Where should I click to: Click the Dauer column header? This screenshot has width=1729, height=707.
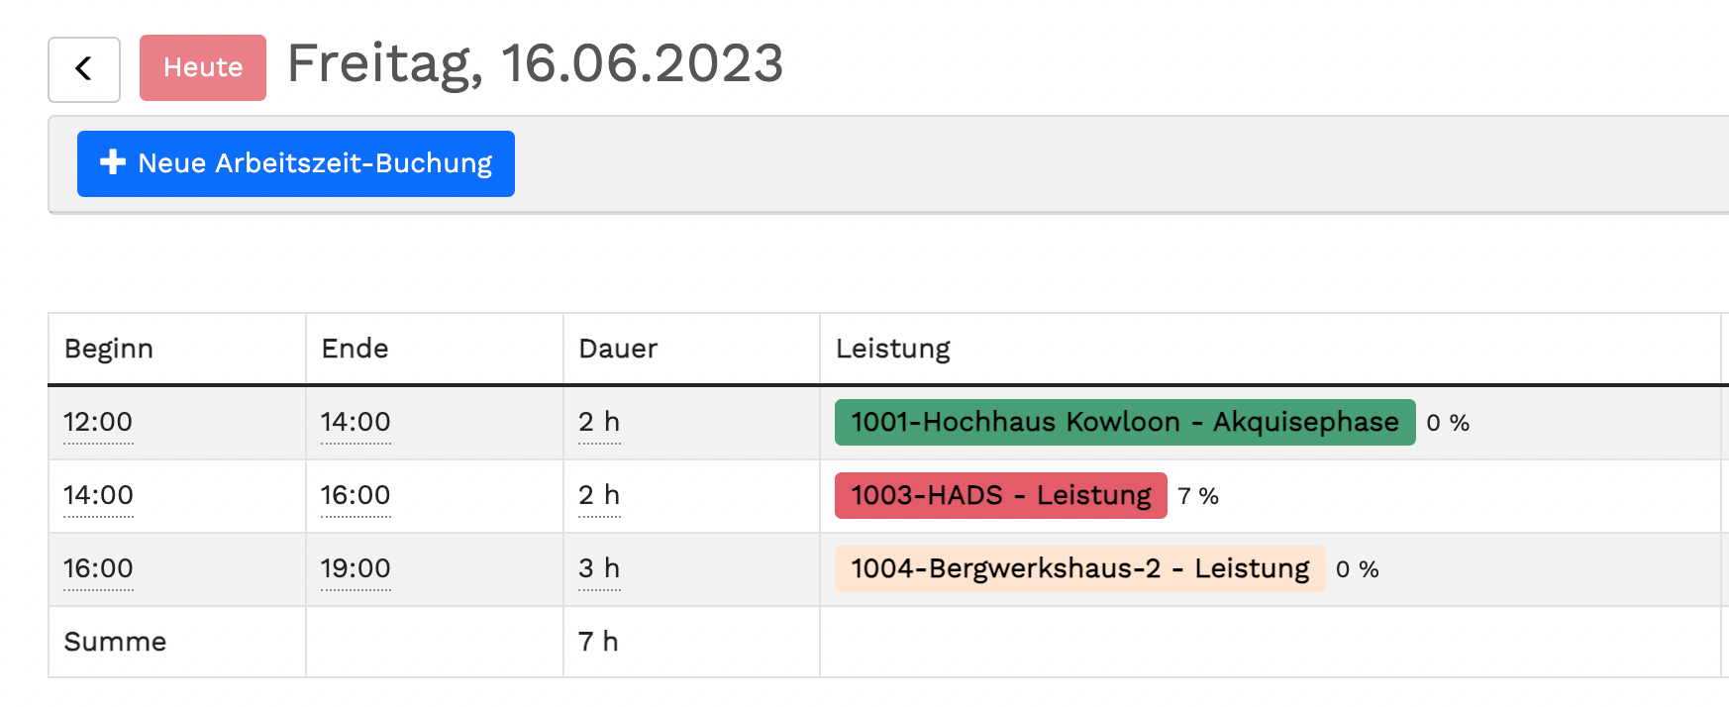618,349
